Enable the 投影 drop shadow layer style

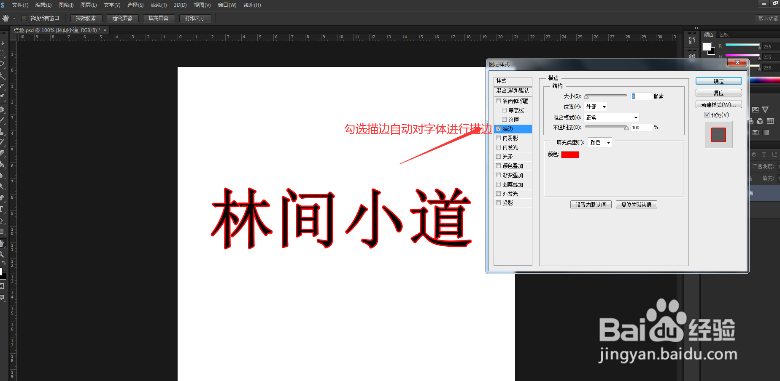click(498, 202)
